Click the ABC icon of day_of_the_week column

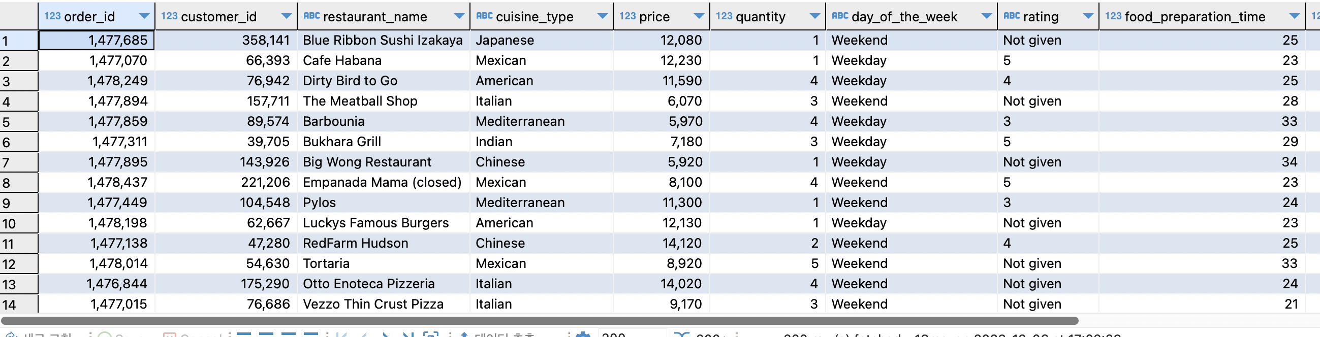pos(839,16)
